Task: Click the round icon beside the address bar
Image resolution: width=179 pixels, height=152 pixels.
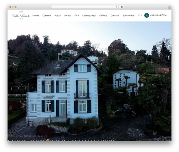Action: click(x=122, y=7)
